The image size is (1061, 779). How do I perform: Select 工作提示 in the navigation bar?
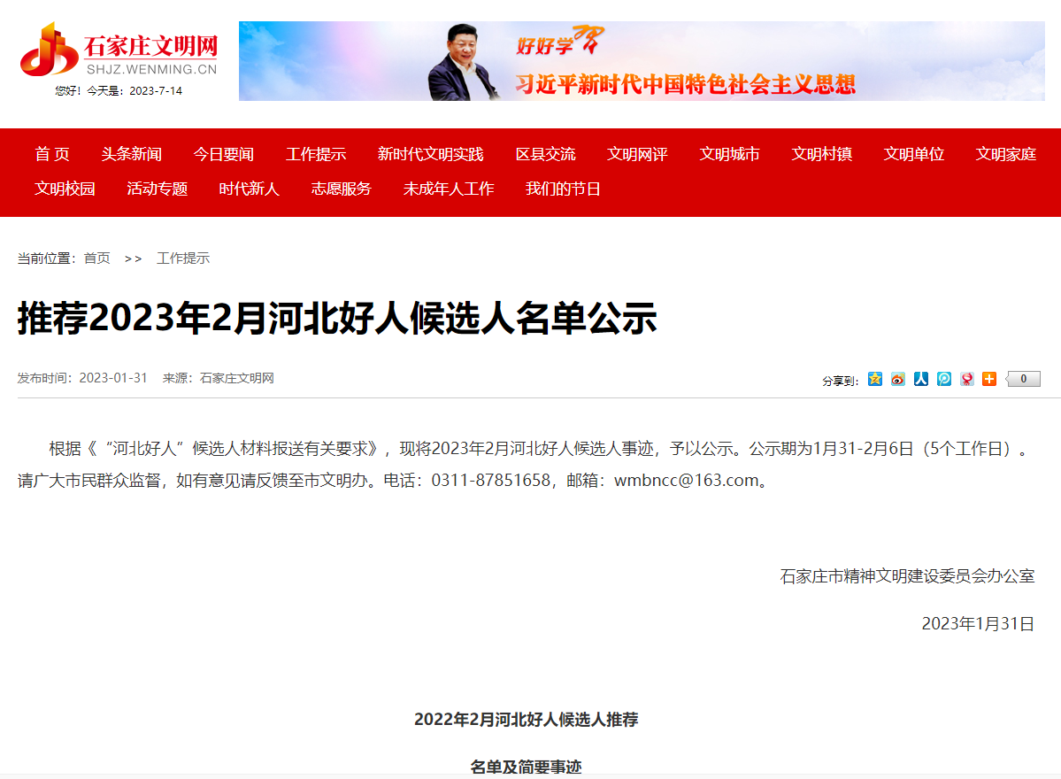(316, 154)
